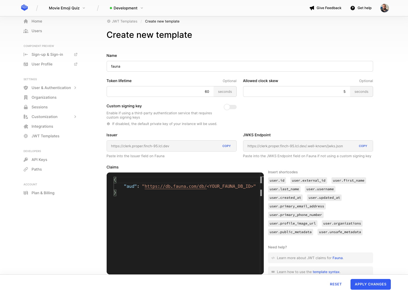408x294 pixels.
Task: Click the Organizations building icon
Action: (26, 97)
